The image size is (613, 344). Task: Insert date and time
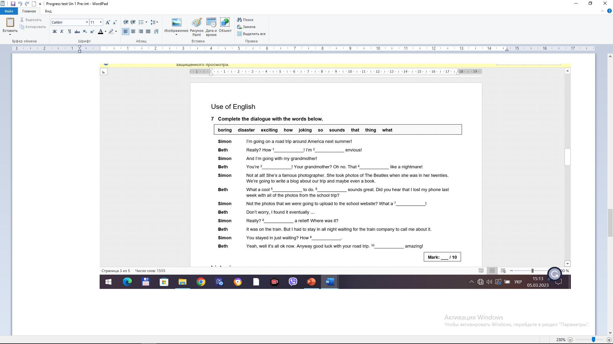click(x=211, y=27)
